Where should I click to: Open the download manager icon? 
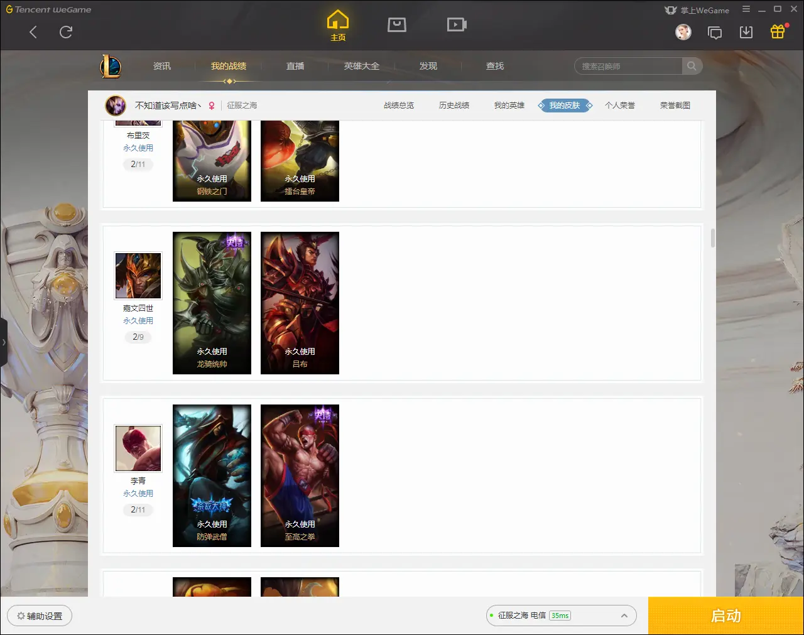pyautogui.click(x=746, y=32)
